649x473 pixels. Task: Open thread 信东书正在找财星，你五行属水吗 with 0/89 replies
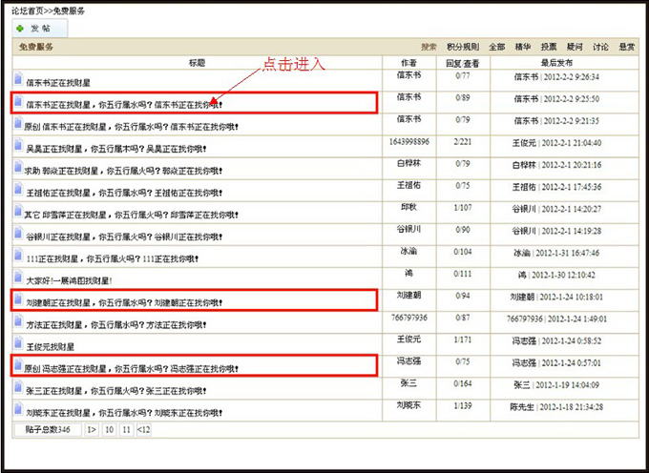[124, 105]
